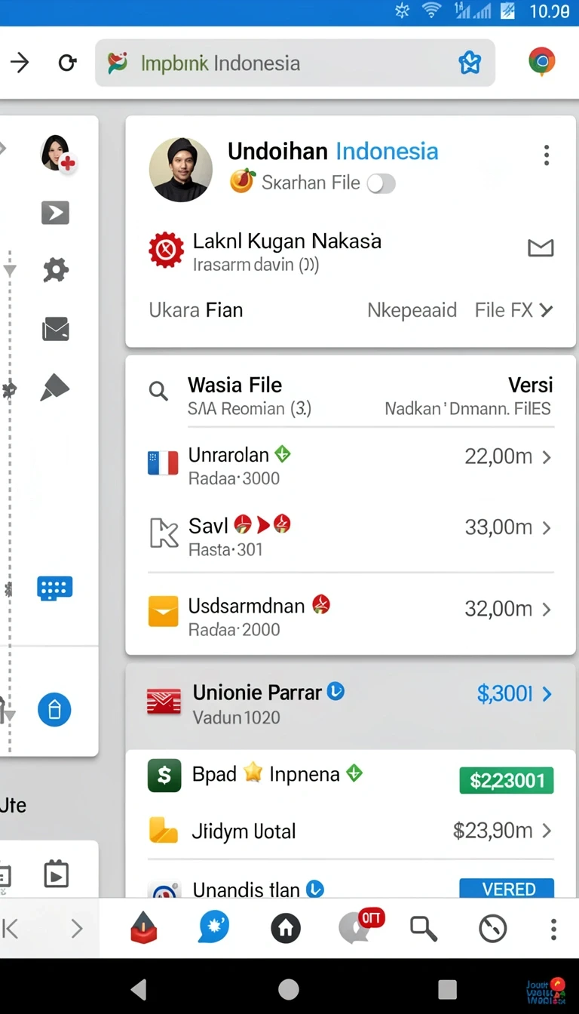Screen dimensions: 579x1014
Task: Expand the File FX chevron
Action: tap(547, 310)
